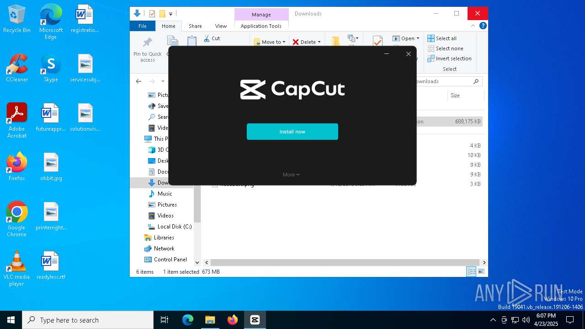This screenshot has height=329, width=585.
Task: Click the red Delete X icon
Action: click(x=296, y=42)
